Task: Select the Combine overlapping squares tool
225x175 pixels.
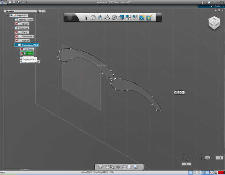Action: pos(122,17)
